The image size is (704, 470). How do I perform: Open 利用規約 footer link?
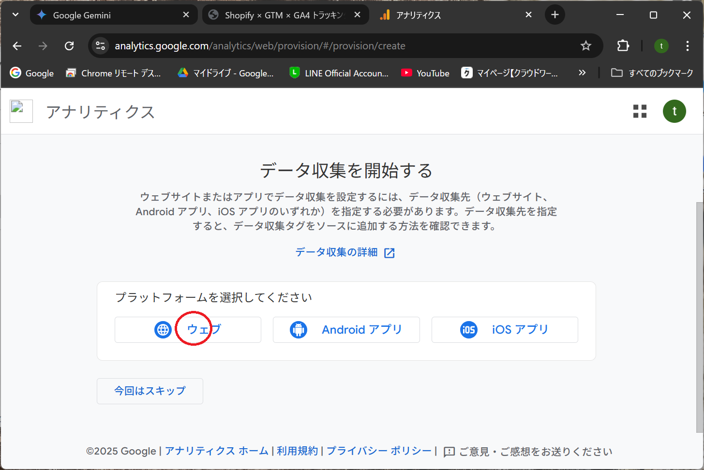click(297, 451)
